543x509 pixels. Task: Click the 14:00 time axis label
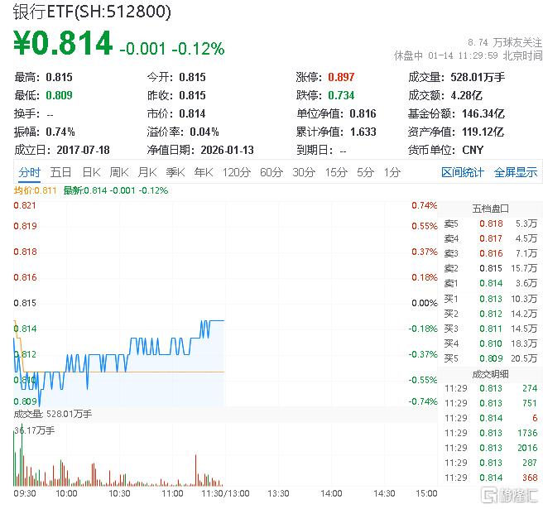[331, 493]
